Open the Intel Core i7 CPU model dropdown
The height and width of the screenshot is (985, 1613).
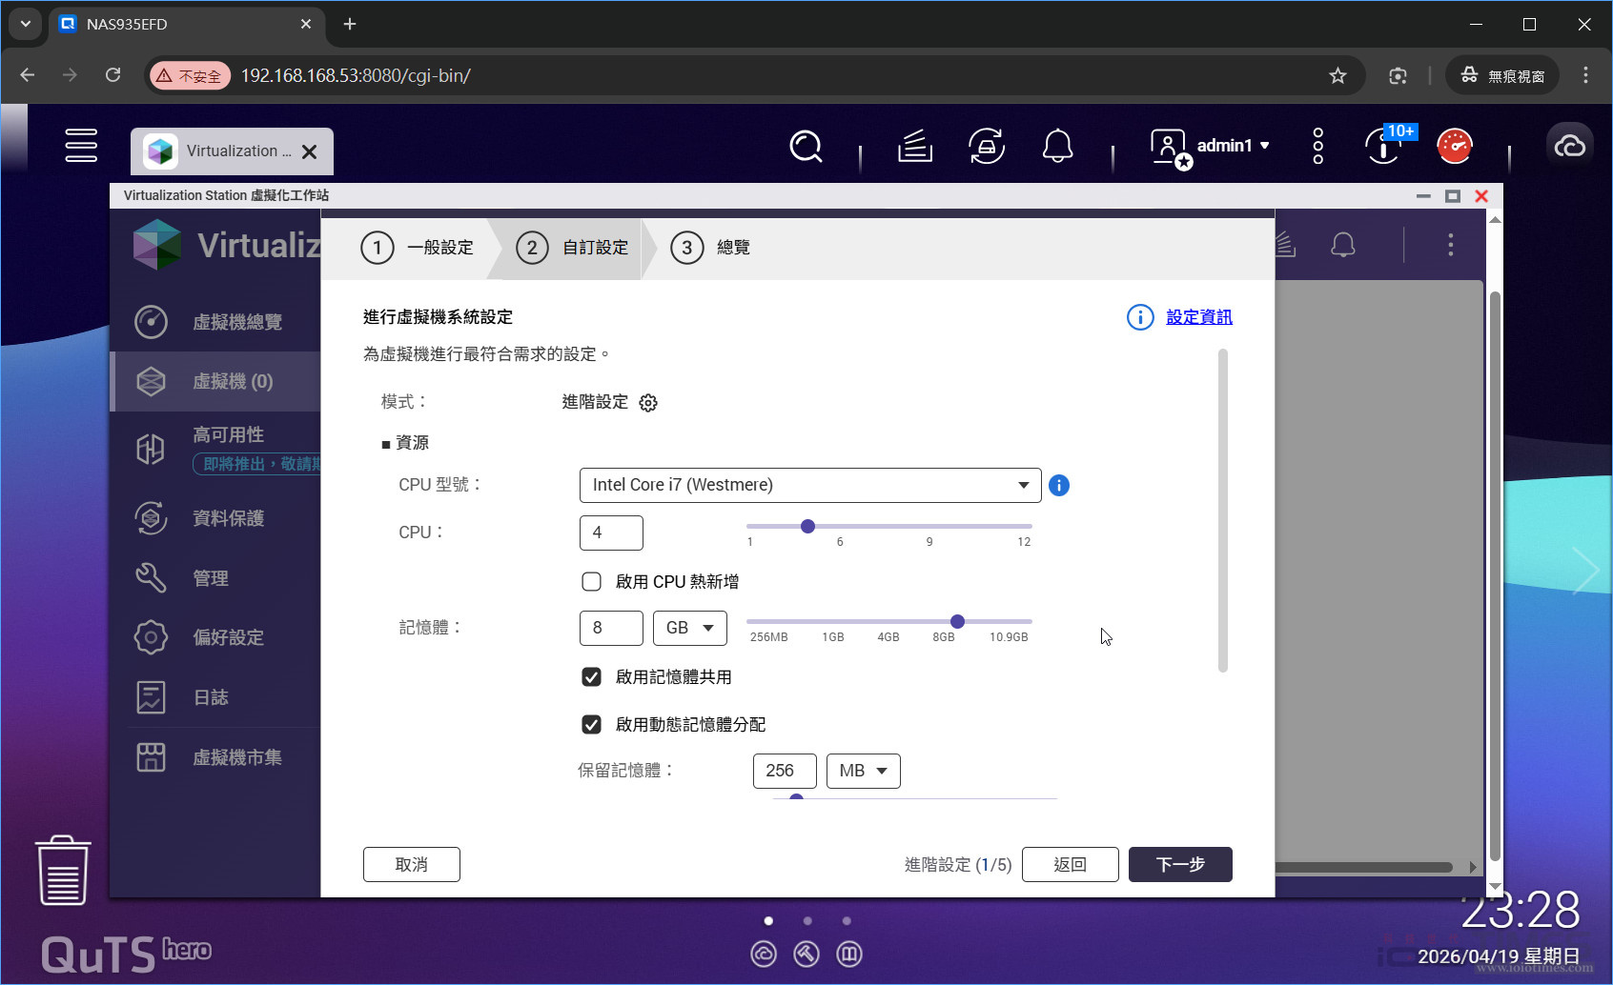(x=1023, y=485)
